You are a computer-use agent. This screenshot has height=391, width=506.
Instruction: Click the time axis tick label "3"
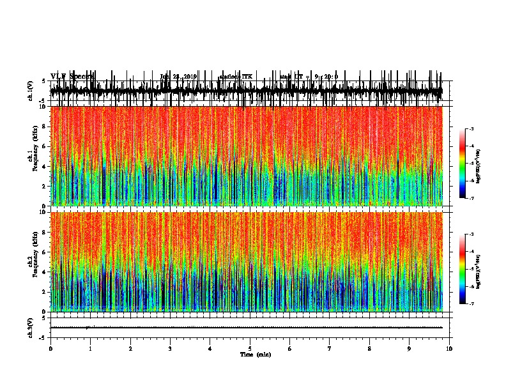tap(170, 349)
